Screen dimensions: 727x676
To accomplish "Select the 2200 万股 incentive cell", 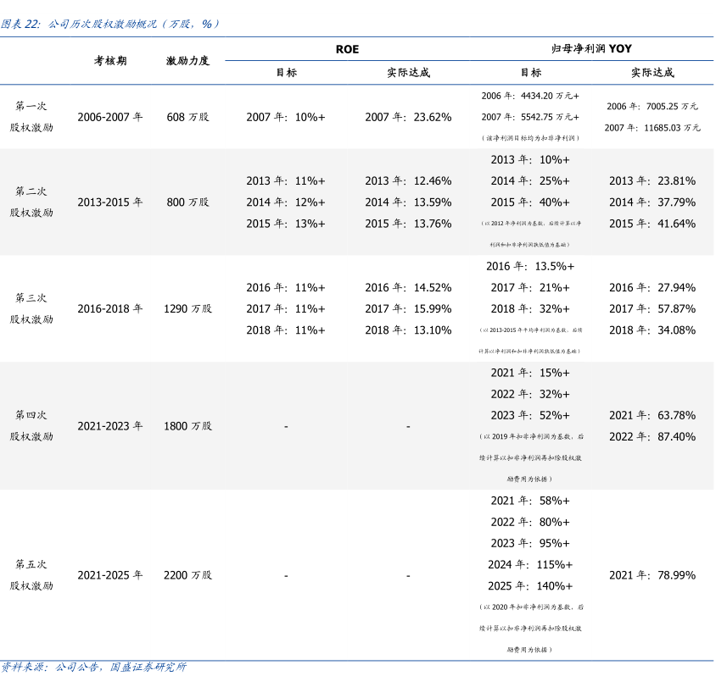I will (x=187, y=575).
